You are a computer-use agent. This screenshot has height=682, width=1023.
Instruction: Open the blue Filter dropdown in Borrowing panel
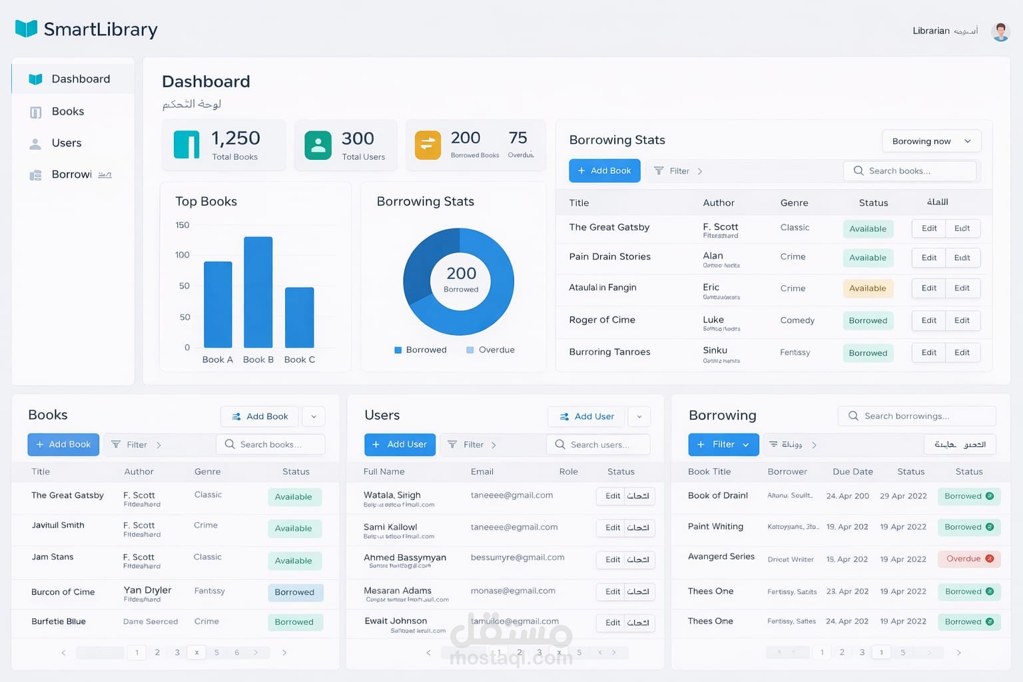[x=723, y=444]
